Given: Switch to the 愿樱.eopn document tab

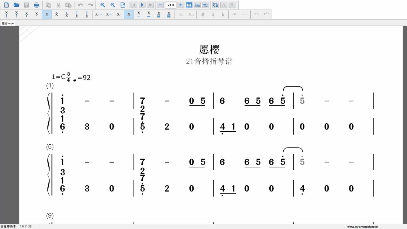Looking at the screenshot, I should click(8, 23).
